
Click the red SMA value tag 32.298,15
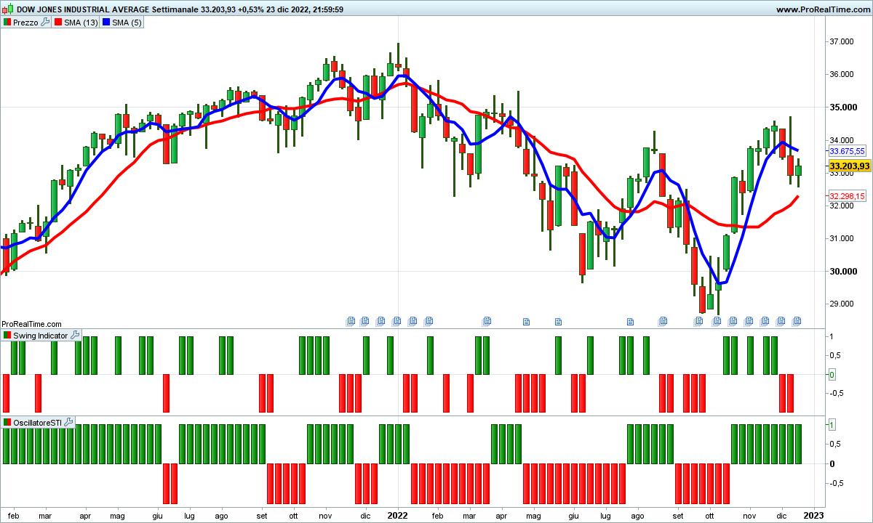click(848, 196)
